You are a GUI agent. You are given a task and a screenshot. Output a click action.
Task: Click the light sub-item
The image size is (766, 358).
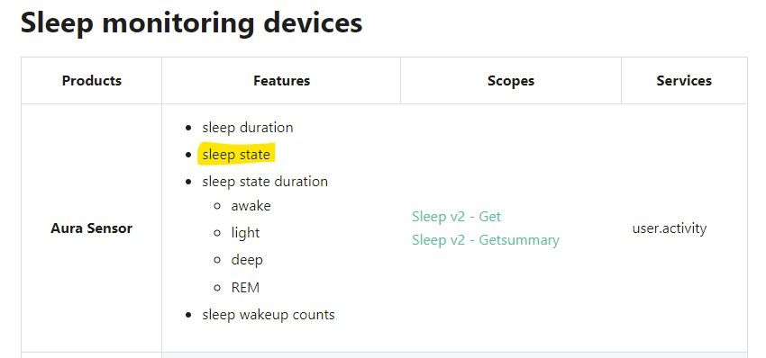pyautogui.click(x=245, y=233)
